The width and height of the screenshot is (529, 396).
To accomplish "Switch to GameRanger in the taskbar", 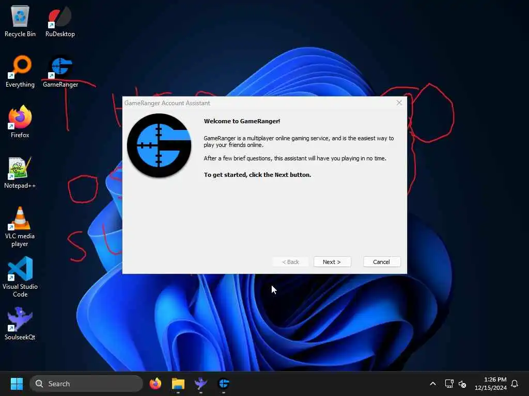I will pyautogui.click(x=223, y=384).
